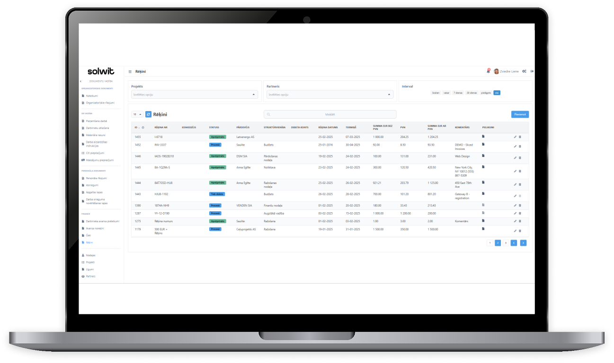Open Projekti in the sidebar menu

coord(90,262)
